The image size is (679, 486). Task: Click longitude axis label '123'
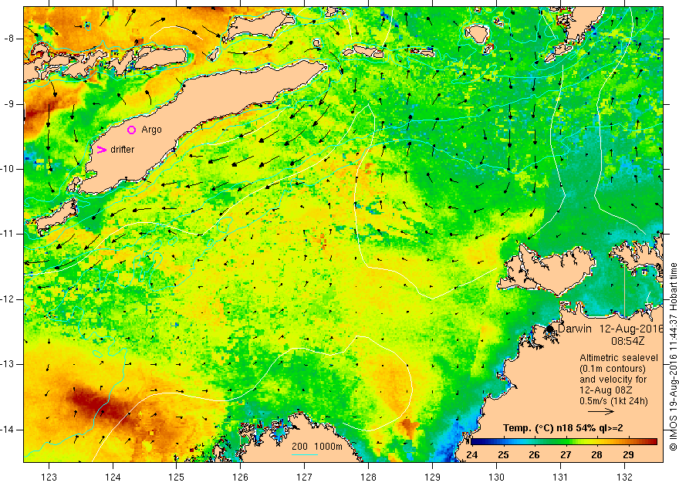[49, 477]
